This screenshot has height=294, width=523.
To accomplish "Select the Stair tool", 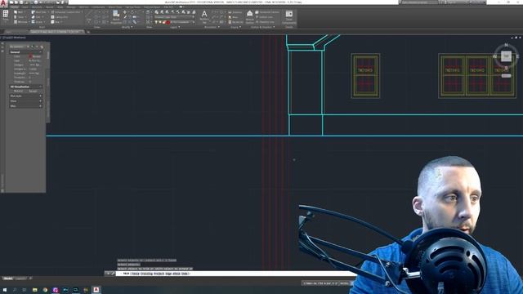I will [x=38, y=17].
